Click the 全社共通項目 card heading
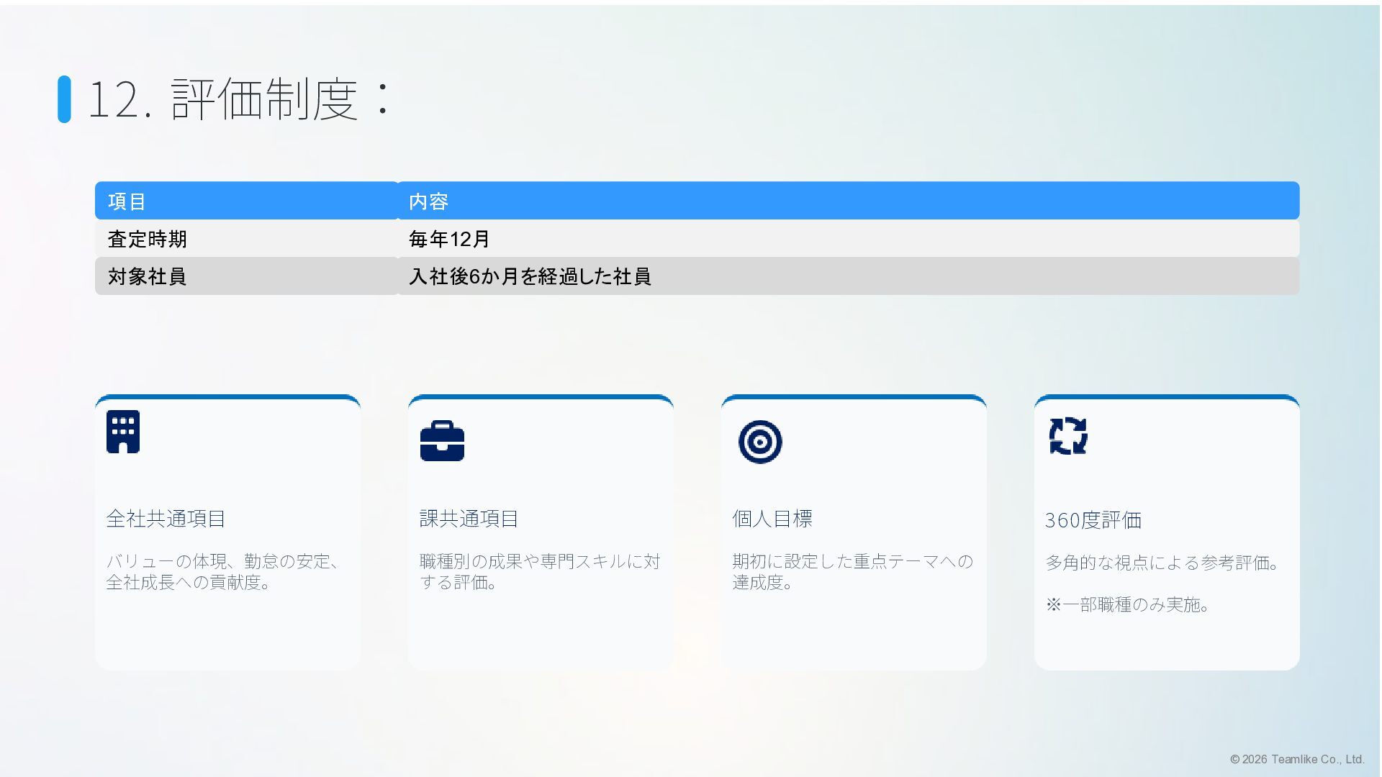The image size is (1382, 777). [166, 519]
